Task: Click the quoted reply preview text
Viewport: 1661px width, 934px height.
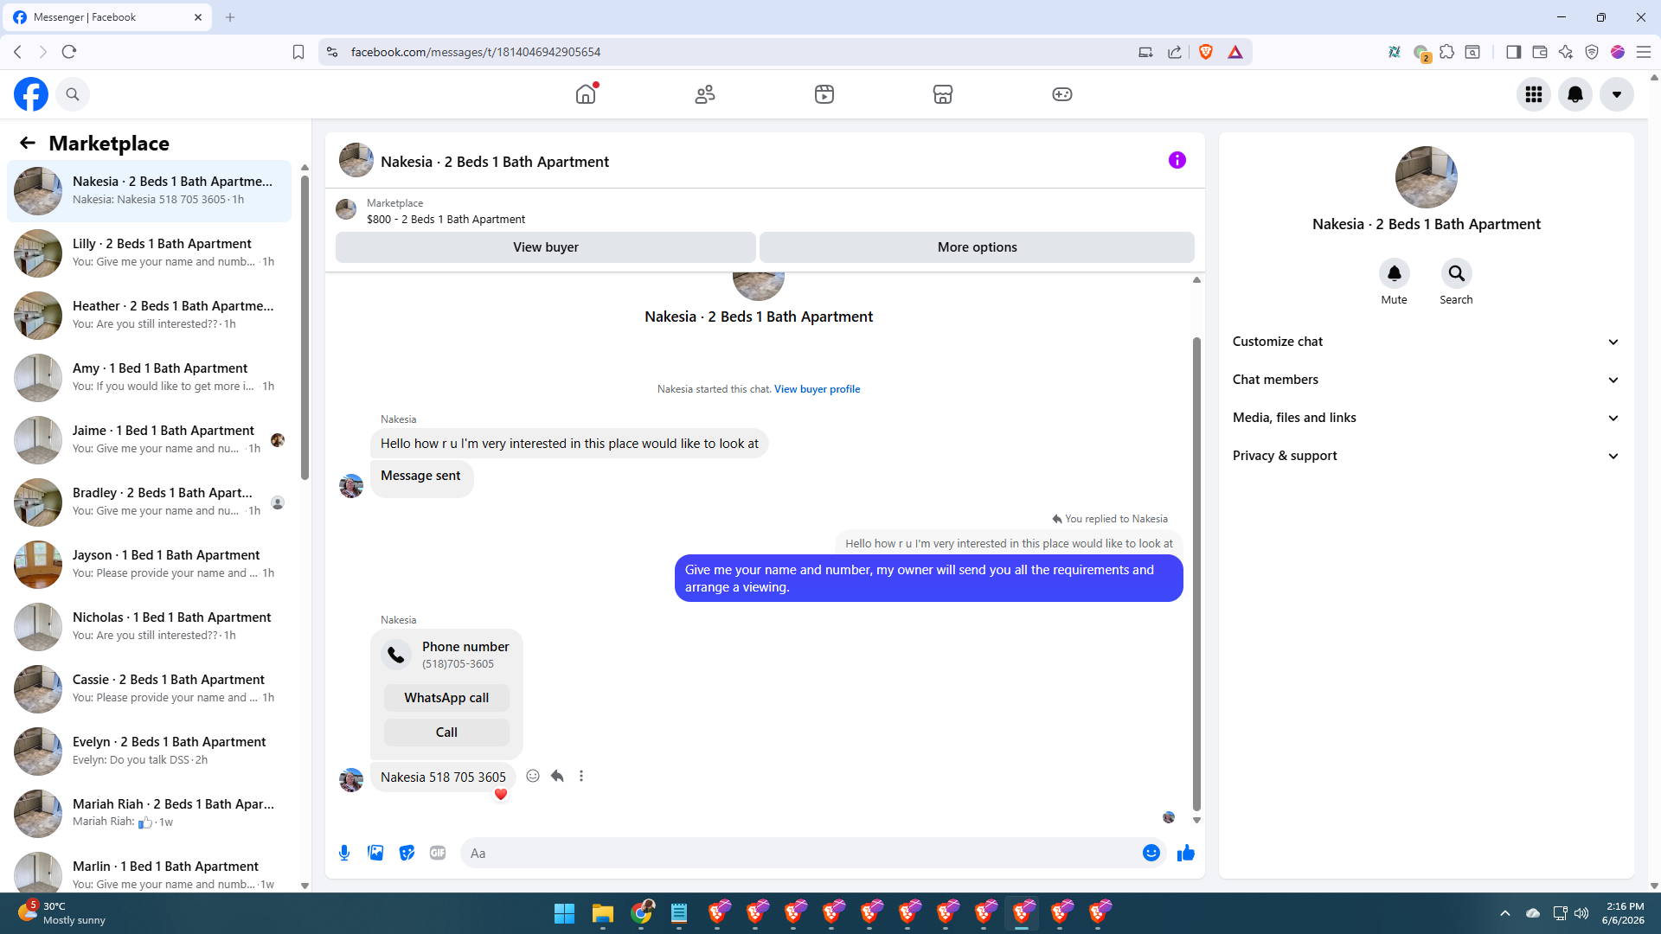Action: [1009, 543]
